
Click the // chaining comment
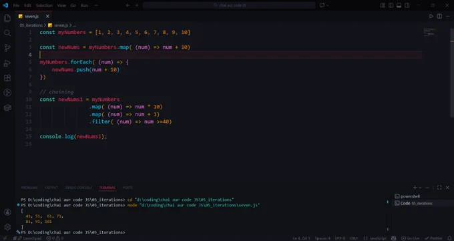point(57,92)
